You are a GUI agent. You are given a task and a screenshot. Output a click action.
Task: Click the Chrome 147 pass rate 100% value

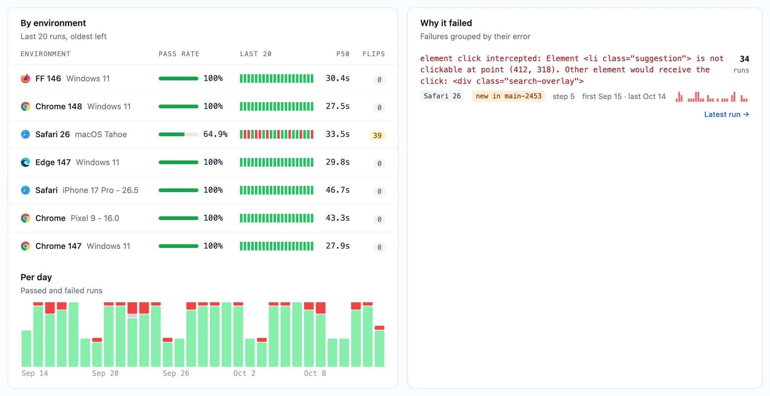click(213, 246)
